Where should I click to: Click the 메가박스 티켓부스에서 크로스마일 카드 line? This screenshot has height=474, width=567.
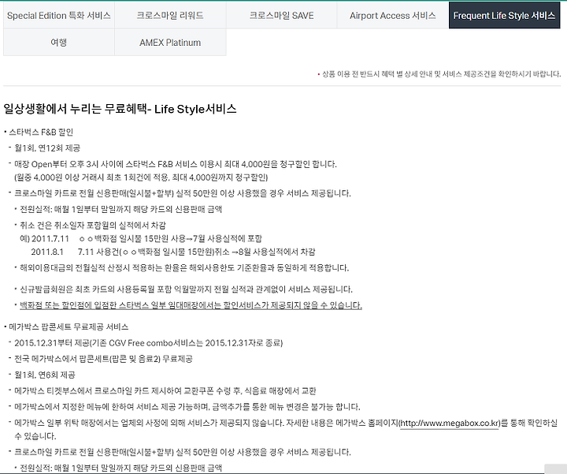click(165, 390)
